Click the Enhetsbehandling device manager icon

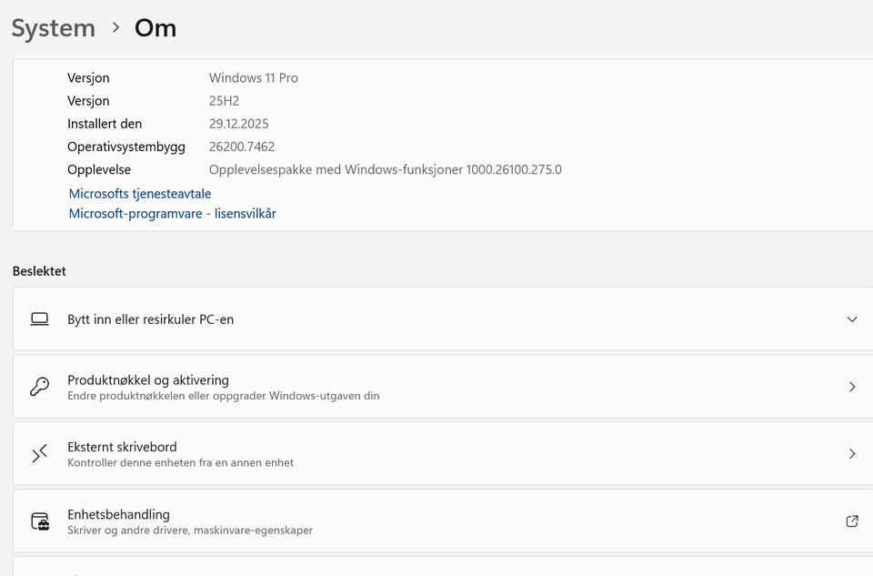[x=40, y=521]
